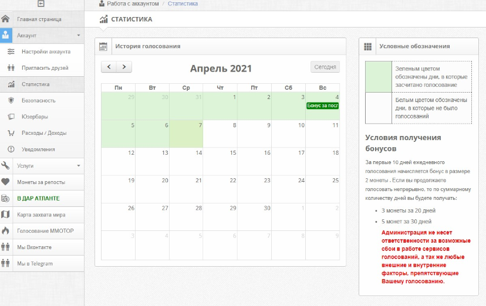486x306 pixels.
Task: Click the Статистика breadcrumb link
Action: (x=183, y=4)
